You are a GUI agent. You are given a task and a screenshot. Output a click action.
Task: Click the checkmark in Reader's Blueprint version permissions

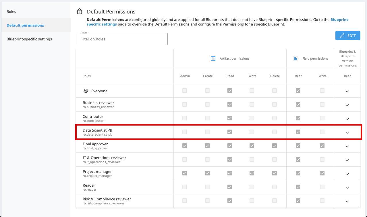(x=347, y=187)
